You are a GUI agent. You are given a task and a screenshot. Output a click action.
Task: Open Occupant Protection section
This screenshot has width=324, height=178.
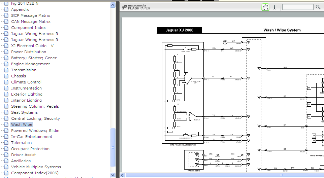click(x=30, y=149)
